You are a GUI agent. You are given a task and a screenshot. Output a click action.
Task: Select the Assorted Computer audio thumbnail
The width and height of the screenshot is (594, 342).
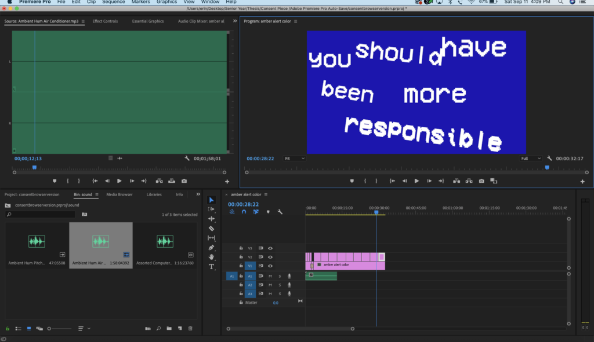point(165,241)
